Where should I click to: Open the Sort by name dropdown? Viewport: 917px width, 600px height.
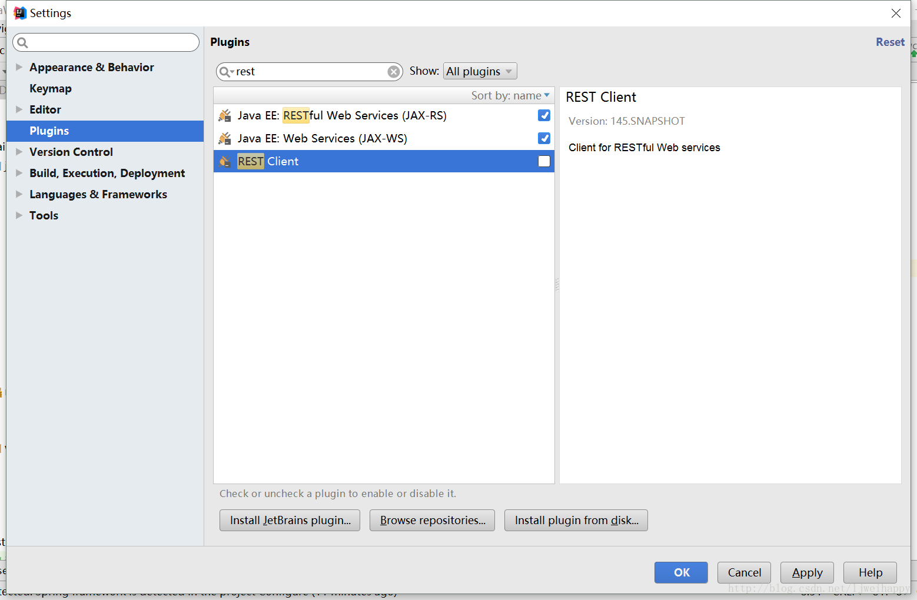(510, 95)
